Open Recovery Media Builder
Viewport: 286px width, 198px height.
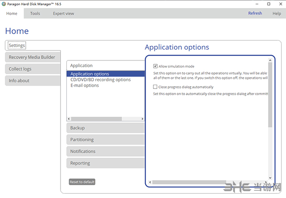[x=32, y=57]
